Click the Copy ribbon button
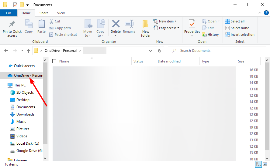This screenshot has width=270, height=168. point(29,26)
